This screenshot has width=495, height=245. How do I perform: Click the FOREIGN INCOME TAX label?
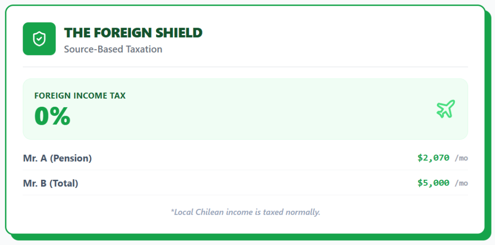80,96
